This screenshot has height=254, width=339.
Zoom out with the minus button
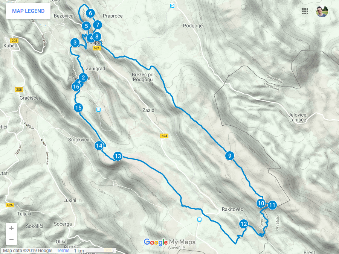(11, 240)
